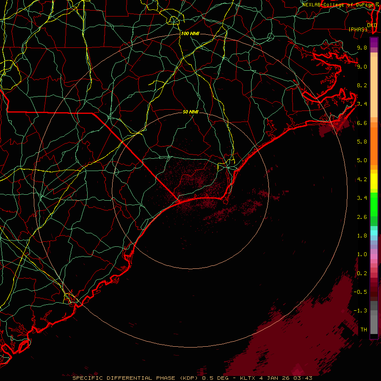
Task: Click the 9.0 value on the color scale
Action: [362, 66]
